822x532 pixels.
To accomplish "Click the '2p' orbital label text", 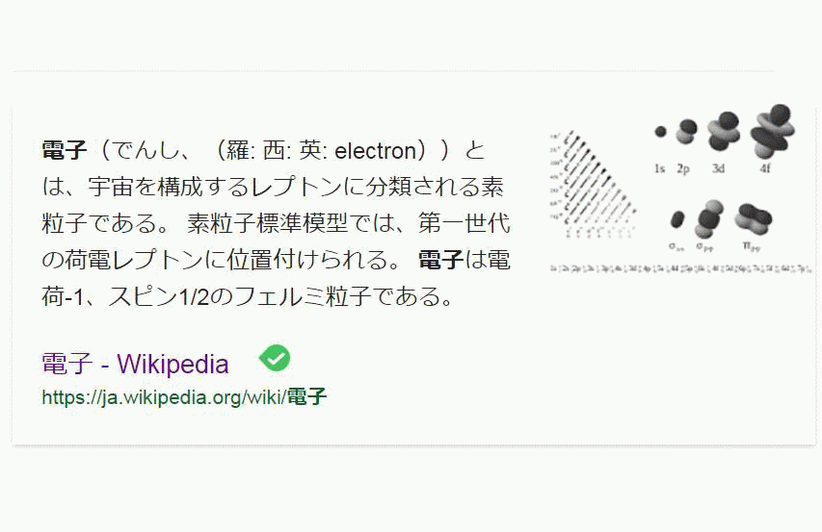I will pyautogui.click(x=683, y=168).
